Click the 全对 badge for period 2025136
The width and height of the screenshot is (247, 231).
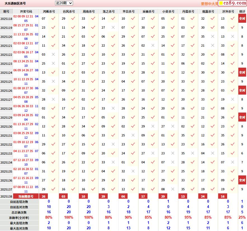click(x=242, y=180)
